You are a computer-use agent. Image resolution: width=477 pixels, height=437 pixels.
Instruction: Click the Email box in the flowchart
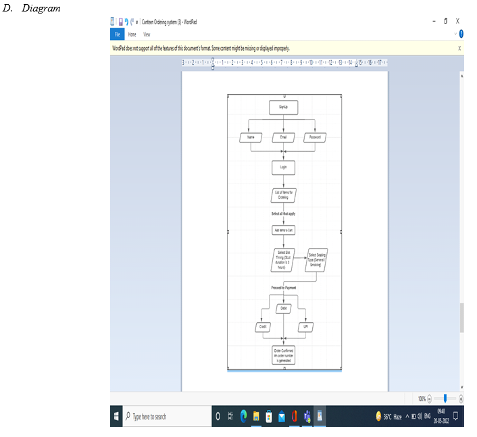[284, 138]
